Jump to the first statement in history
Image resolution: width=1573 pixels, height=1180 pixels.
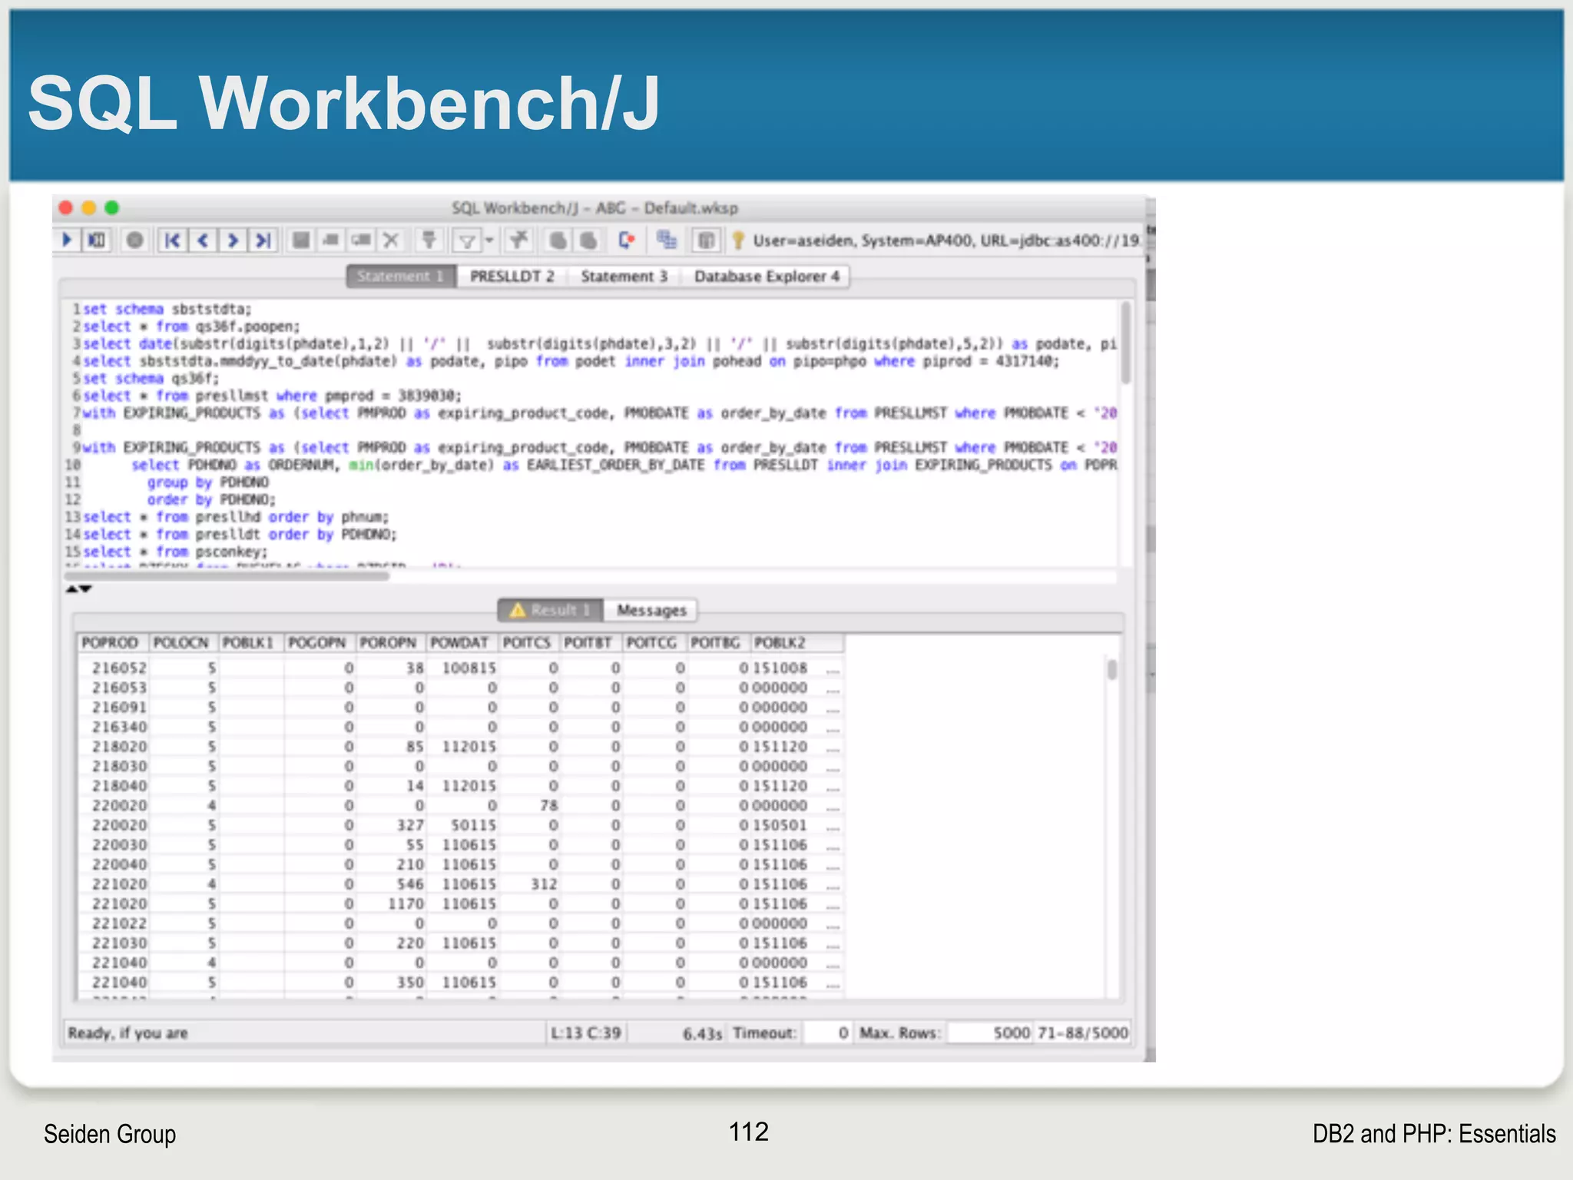173,240
